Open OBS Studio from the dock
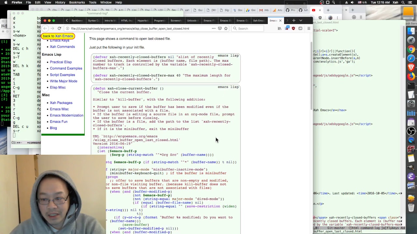 411,131
